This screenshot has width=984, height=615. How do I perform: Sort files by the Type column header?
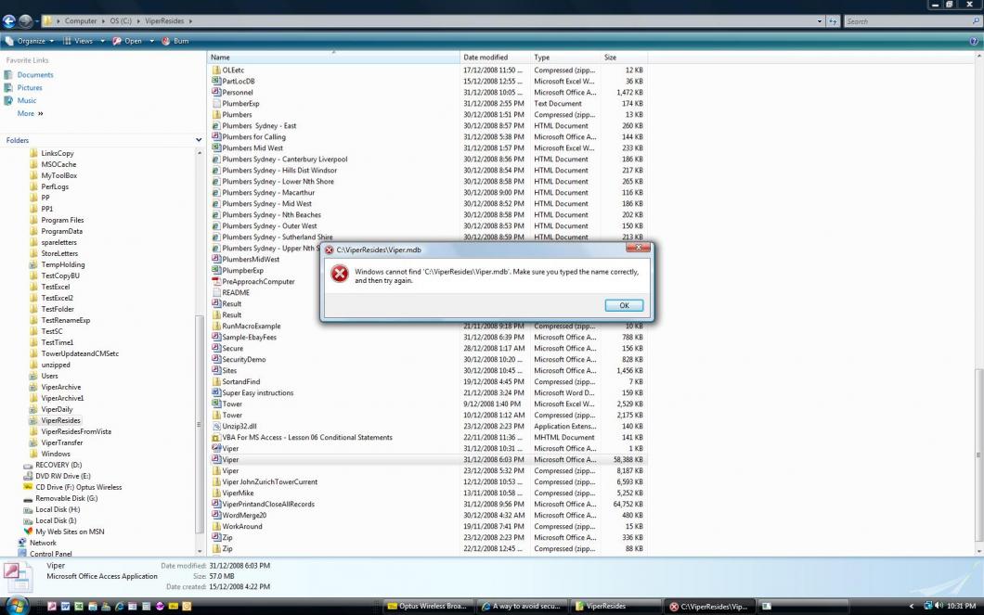(x=565, y=58)
